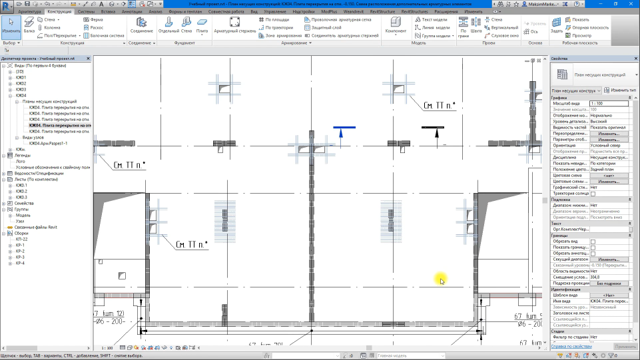This screenshot has height=360, width=640.
Task: Expand the Группа модели dropdown arrow
Action: pos(453,36)
